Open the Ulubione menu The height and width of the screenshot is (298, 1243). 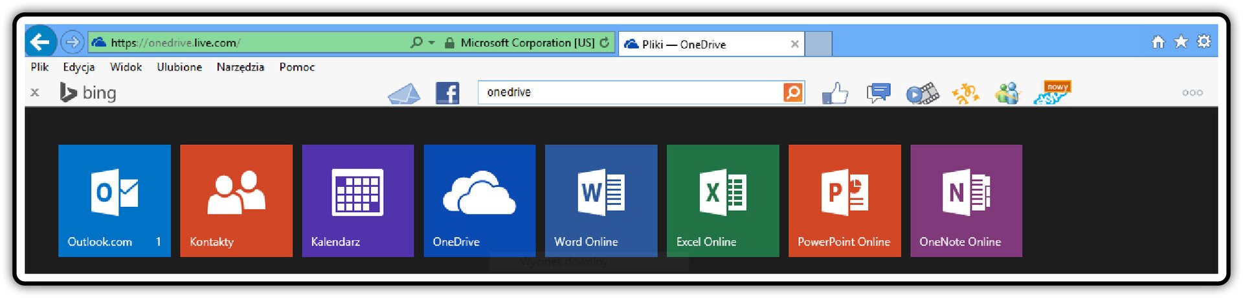[179, 67]
